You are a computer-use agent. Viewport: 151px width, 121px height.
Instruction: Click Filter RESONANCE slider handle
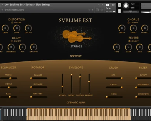(136, 87)
